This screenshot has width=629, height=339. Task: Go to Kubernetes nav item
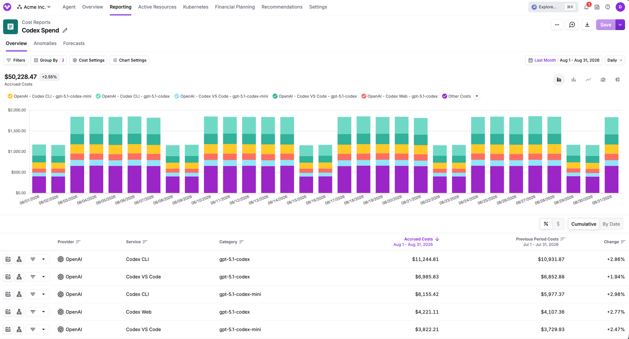pos(196,7)
